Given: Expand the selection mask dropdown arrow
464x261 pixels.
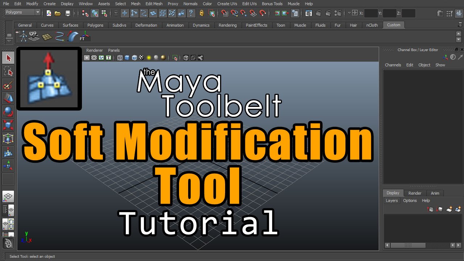Looking at the screenshot, I should click(x=116, y=13).
